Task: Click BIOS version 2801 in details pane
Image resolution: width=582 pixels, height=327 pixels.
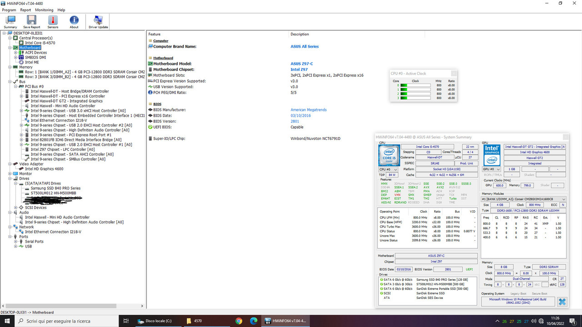Action: coord(295,121)
